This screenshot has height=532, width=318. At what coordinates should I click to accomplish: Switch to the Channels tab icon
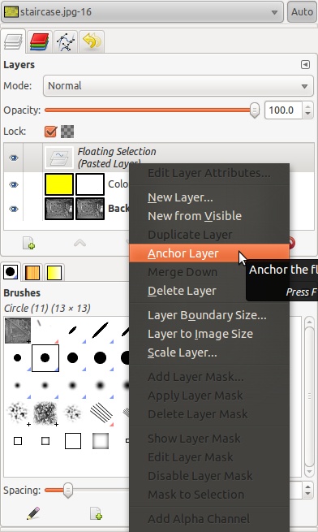pyautogui.click(x=39, y=41)
